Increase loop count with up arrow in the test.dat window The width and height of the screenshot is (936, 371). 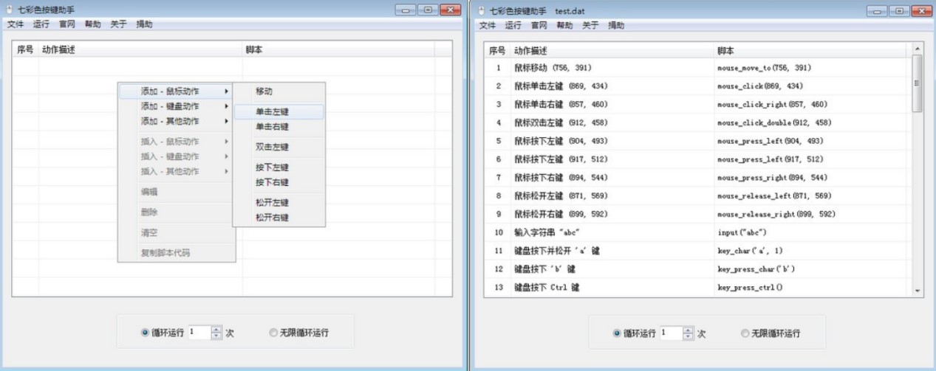[689, 330]
